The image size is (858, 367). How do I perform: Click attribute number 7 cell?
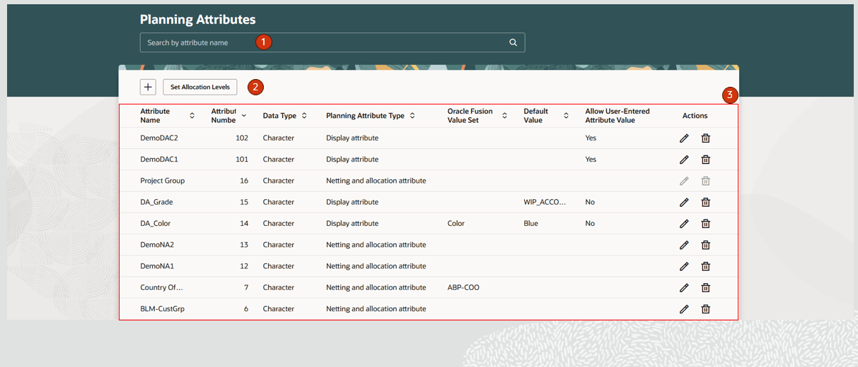246,288
